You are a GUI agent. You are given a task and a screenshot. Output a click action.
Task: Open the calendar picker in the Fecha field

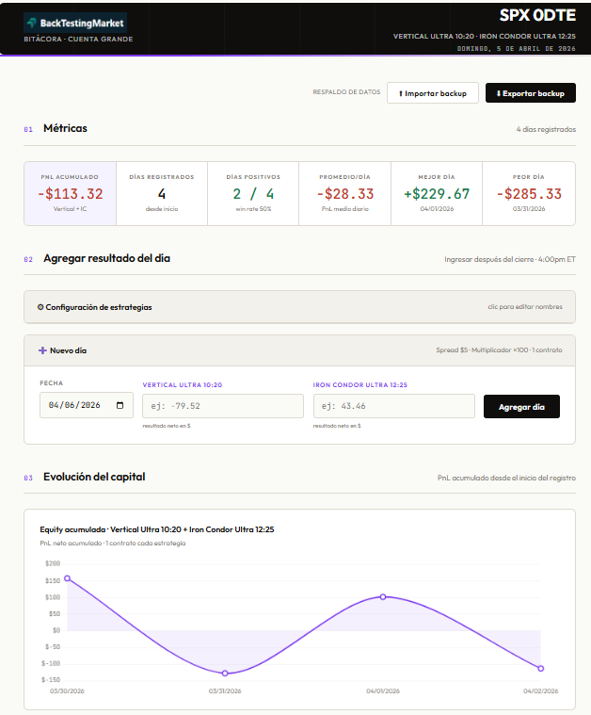pyautogui.click(x=120, y=406)
